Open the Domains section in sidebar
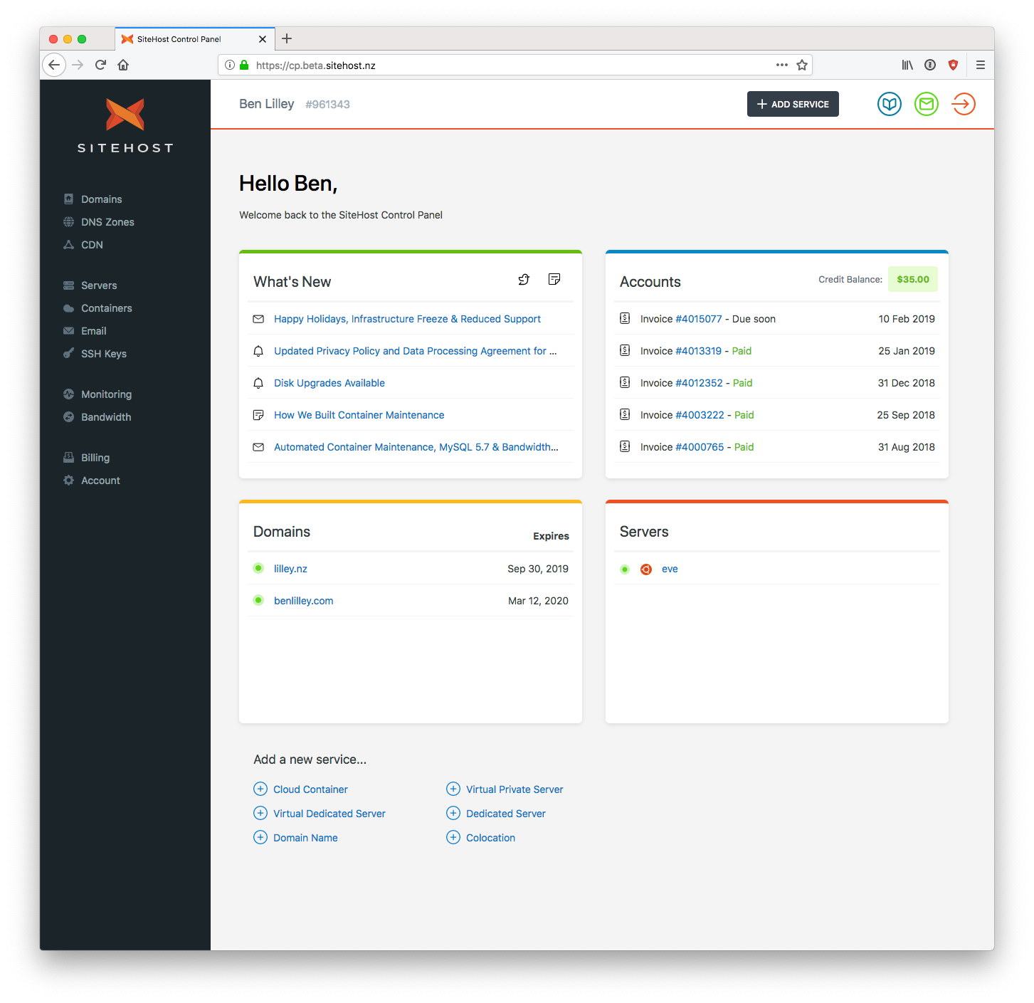 point(101,199)
